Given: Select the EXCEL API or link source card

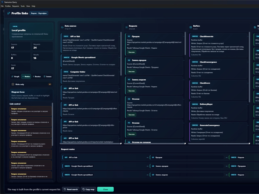Looking at the screenshot, I should tap(90, 43).
